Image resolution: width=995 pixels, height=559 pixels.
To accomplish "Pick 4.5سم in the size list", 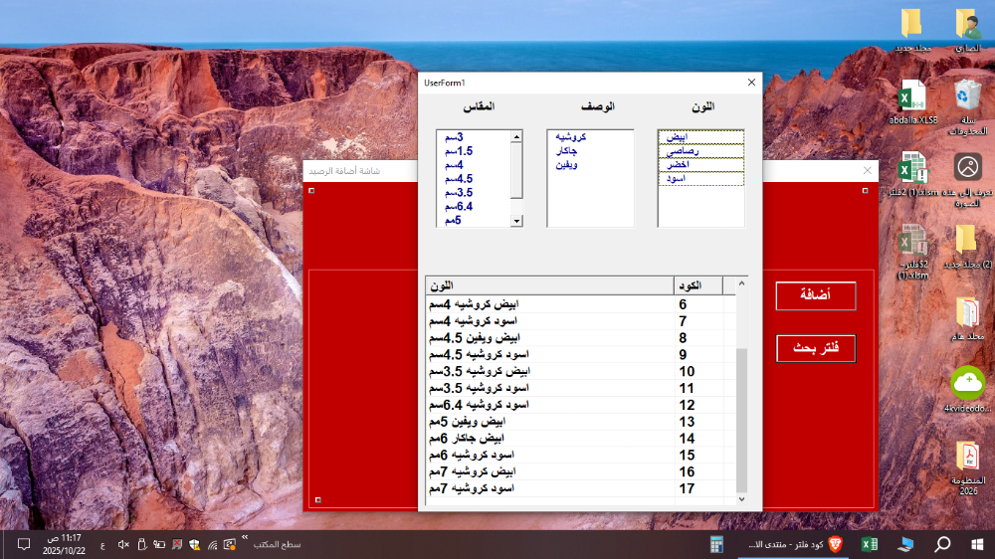I will tap(458, 179).
